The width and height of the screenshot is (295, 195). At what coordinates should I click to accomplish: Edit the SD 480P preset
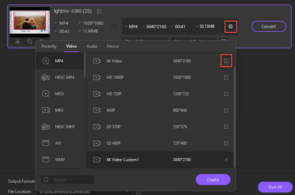tap(226, 143)
